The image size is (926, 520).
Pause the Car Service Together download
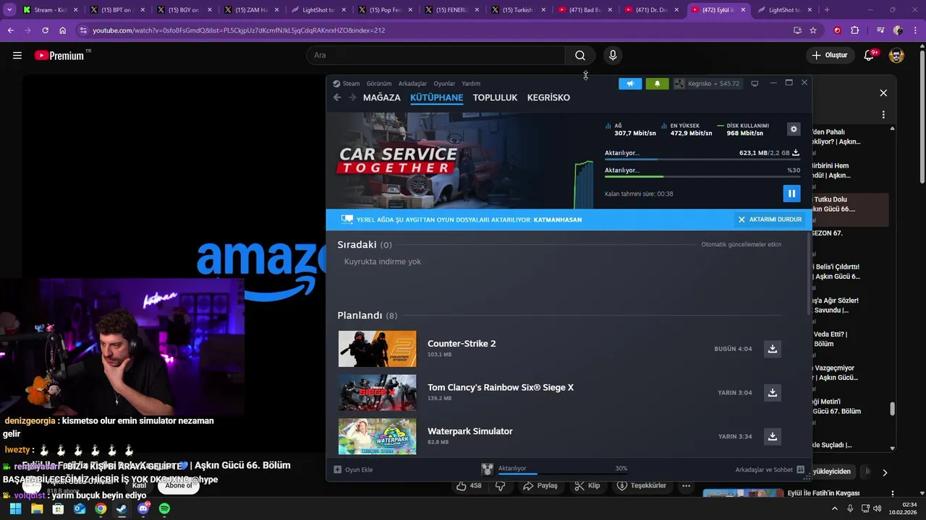pyautogui.click(x=791, y=194)
